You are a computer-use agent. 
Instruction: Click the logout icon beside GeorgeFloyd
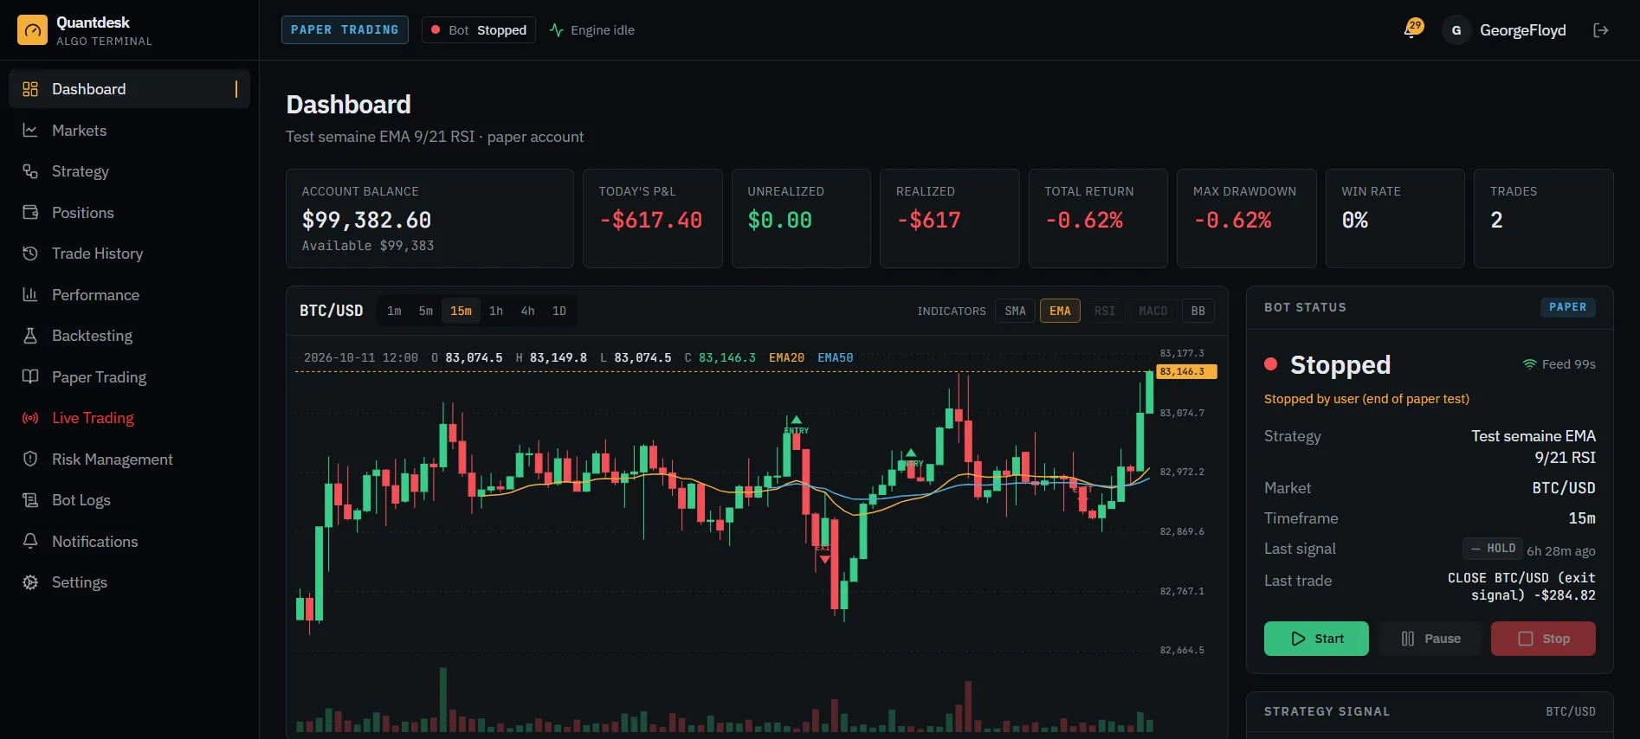click(1601, 30)
